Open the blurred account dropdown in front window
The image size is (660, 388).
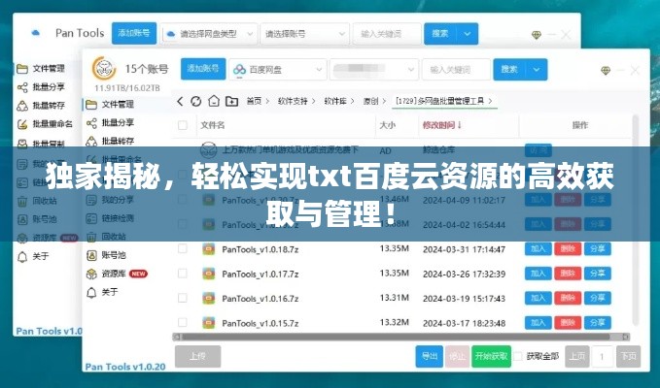tap(374, 69)
